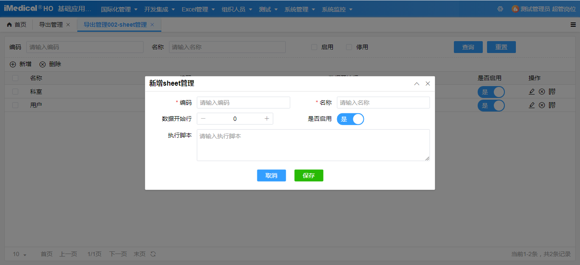Open the sheet config icon on 科室 row
580x265 pixels.
tap(552, 92)
